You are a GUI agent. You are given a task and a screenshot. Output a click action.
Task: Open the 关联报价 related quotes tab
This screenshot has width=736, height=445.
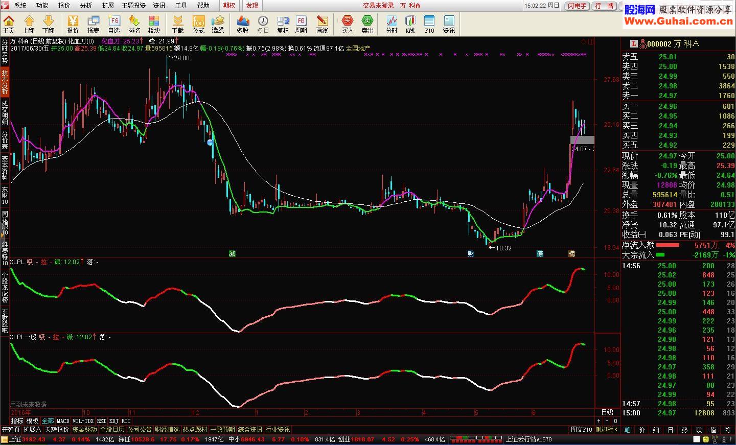click(x=57, y=430)
